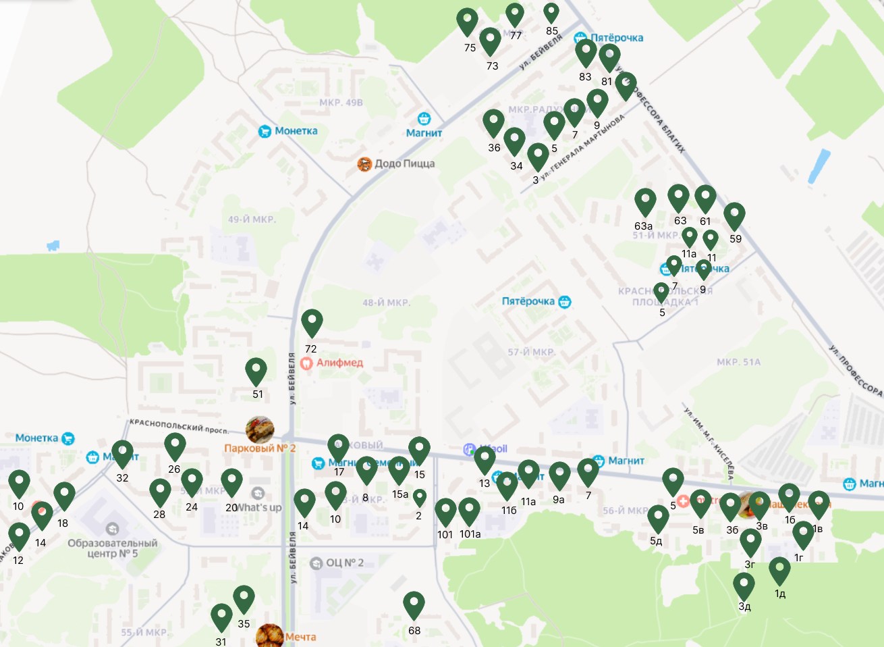Screen dimensions: 884x647
Task: Click the pin labeled 63а
Action: coord(645,203)
